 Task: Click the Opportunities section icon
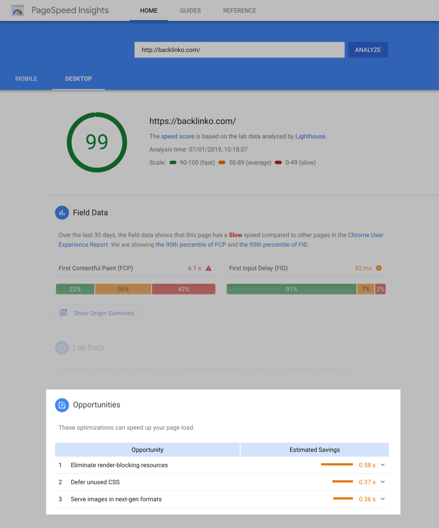(x=62, y=405)
